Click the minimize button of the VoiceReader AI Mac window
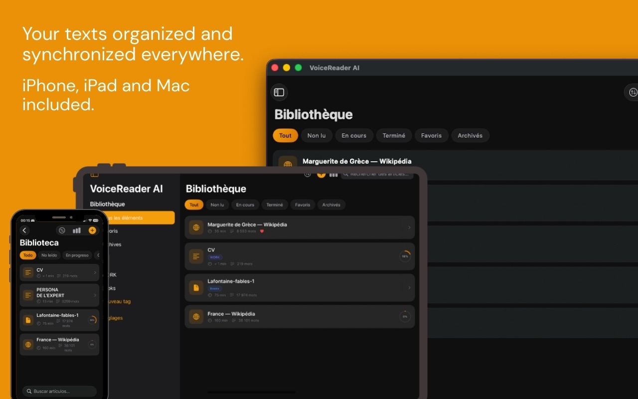This screenshot has width=638, height=399. pyautogui.click(x=287, y=68)
